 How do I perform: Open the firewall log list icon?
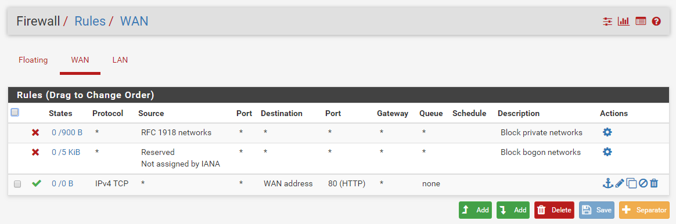[x=641, y=21]
